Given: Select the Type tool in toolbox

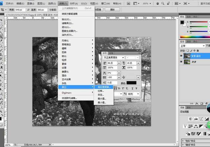Looking at the screenshot, I should click(1, 85).
